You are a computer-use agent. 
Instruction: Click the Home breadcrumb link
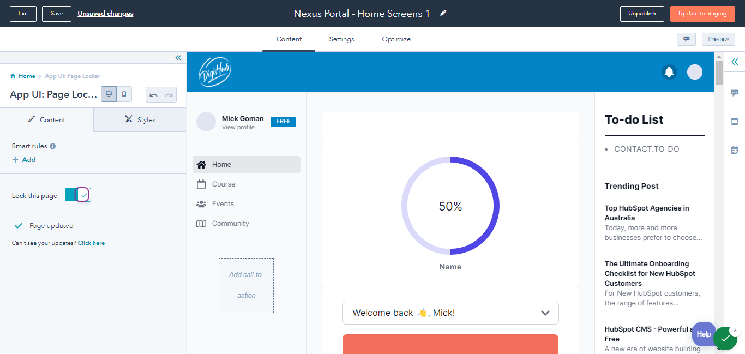coord(27,76)
